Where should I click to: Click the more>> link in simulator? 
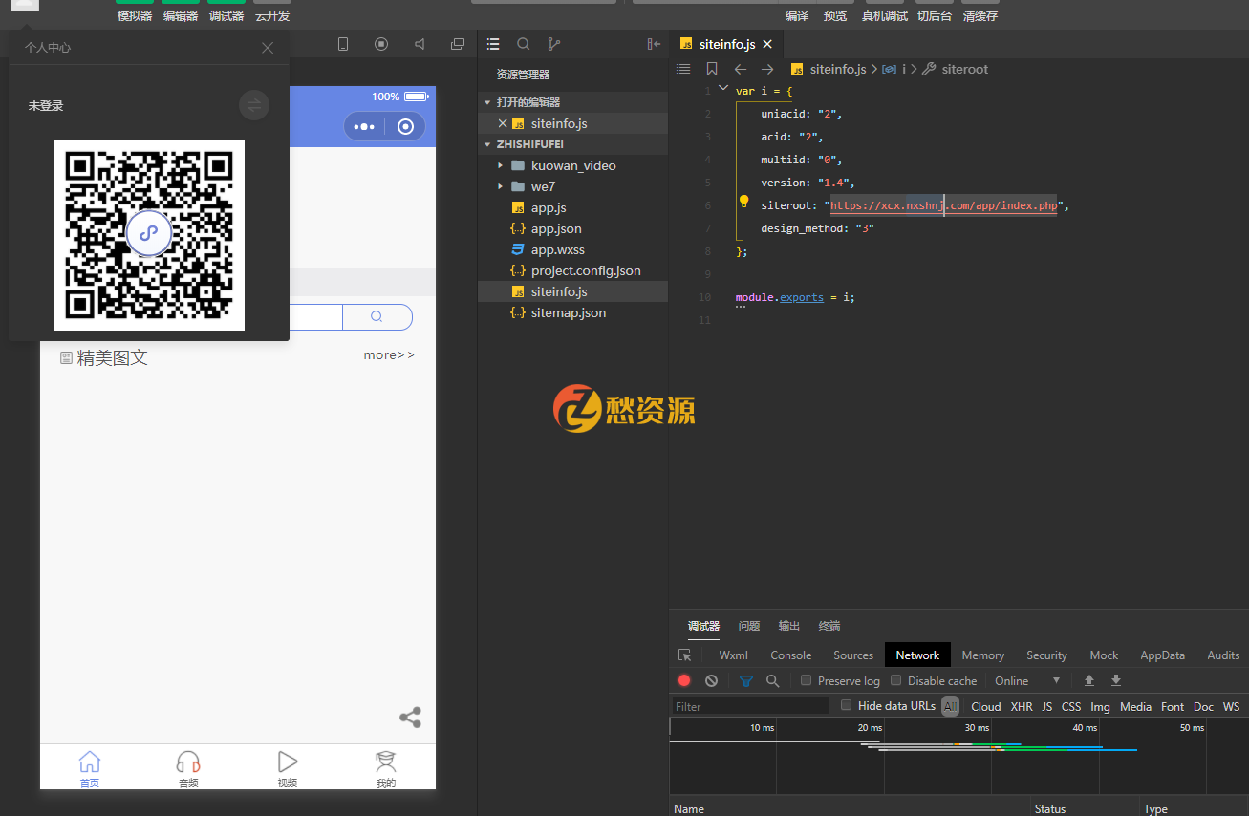click(x=389, y=355)
